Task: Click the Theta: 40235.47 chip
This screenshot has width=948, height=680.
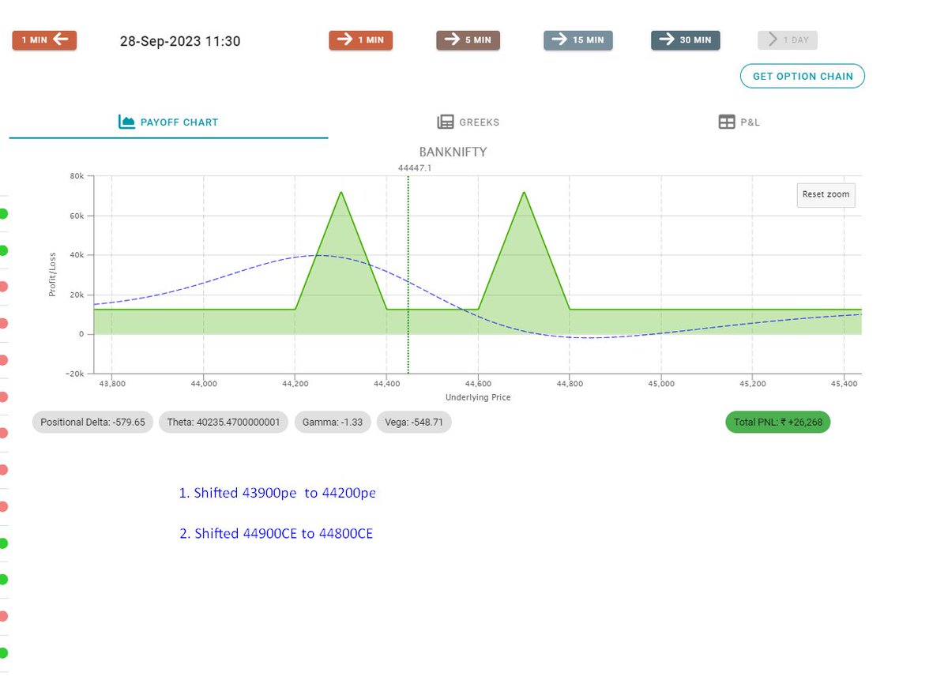Action: [x=224, y=423]
